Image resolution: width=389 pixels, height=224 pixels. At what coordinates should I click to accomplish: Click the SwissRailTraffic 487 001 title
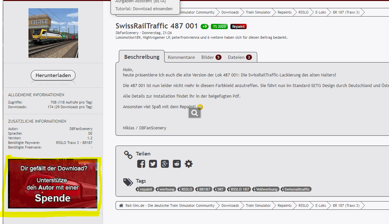pos(157,26)
